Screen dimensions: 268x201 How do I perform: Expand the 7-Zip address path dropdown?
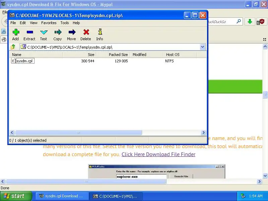[x=203, y=47]
